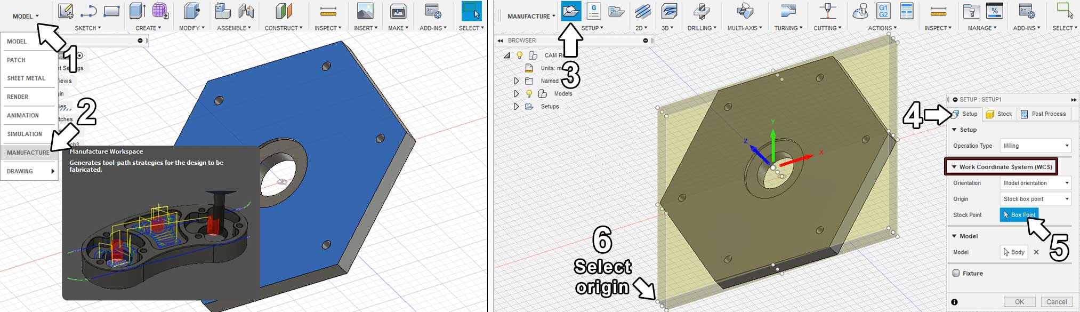Click Cancel in the Setup dialog
The height and width of the screenshot is (312, 1080).
click(x=1057, y=302)
